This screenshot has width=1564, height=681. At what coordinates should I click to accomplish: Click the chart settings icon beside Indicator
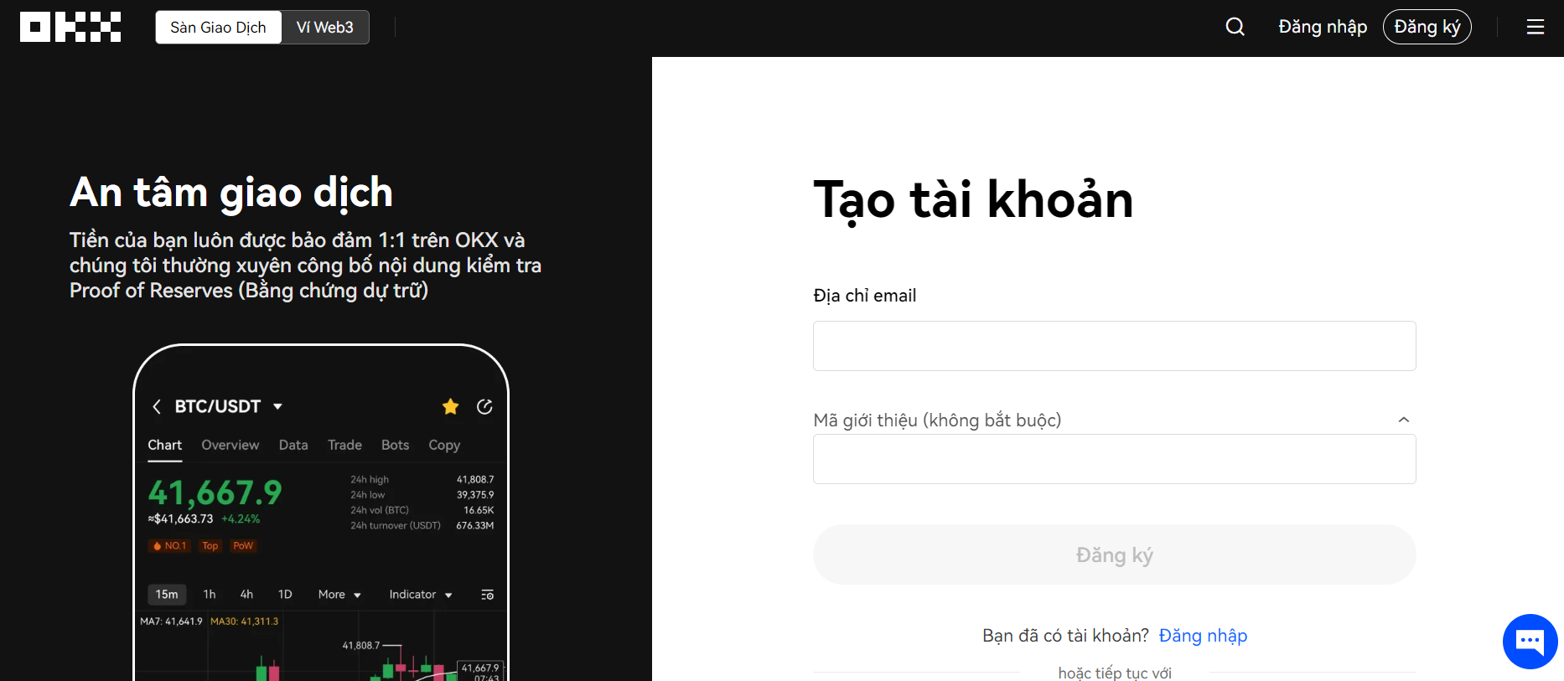click(487, 595)
